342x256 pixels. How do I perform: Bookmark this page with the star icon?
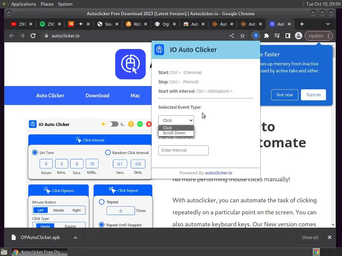242,36
